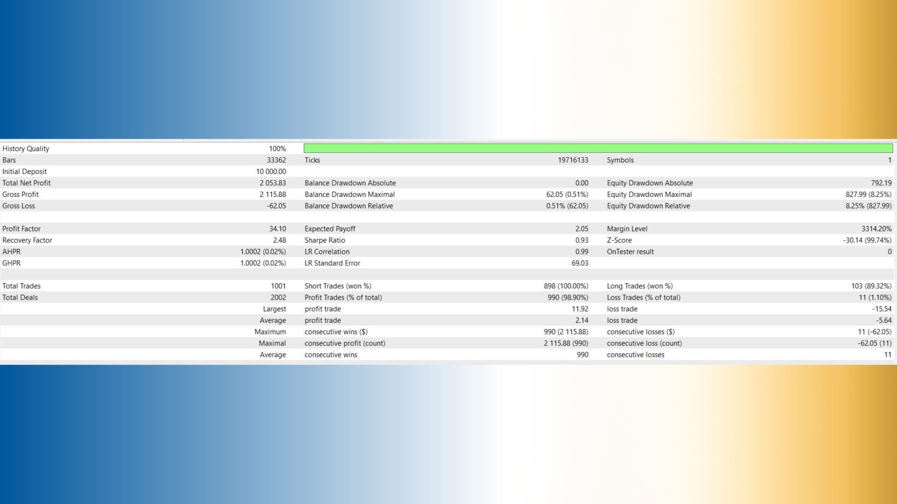Select the LR Standard Error value 69.03
This screenshot has height=504, width=897.
click(x=580, y=263)
